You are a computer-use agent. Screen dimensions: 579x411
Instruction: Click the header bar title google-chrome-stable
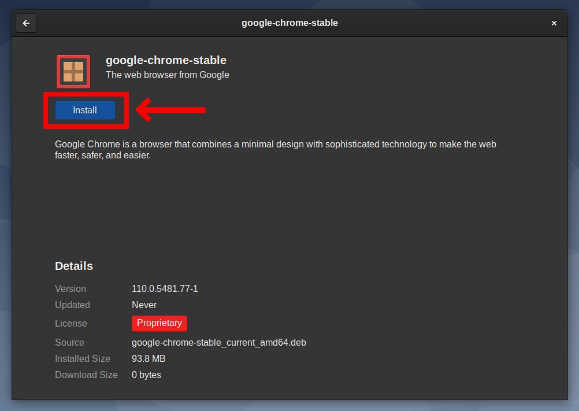point(289,23)
